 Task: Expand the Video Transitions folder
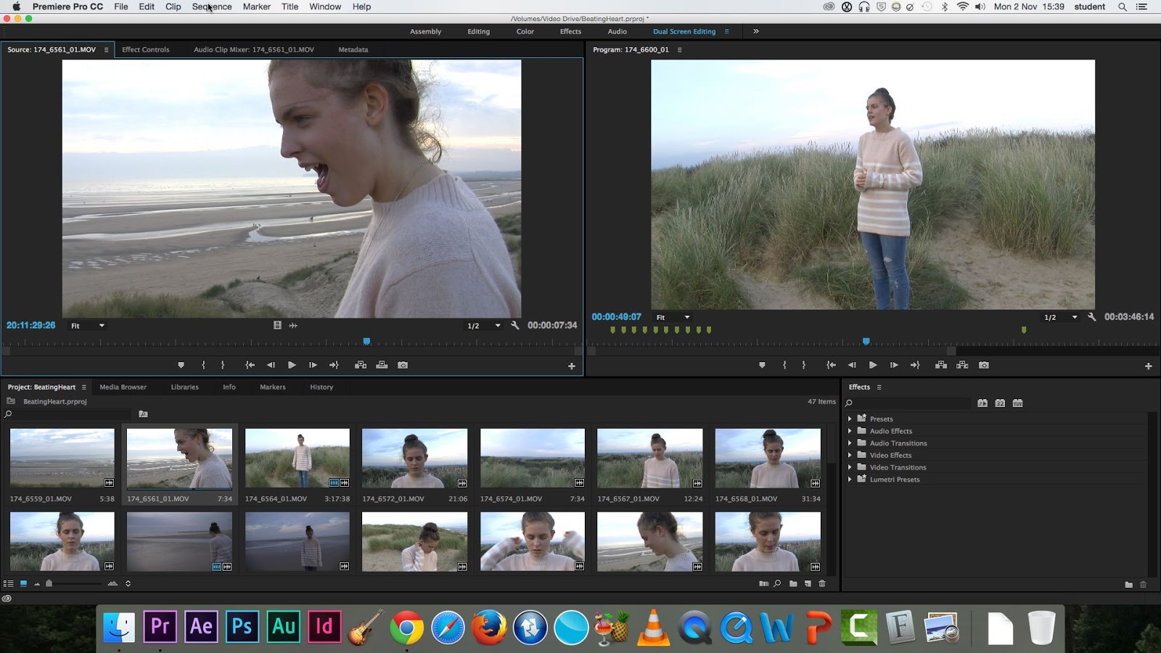pos(850,467)
